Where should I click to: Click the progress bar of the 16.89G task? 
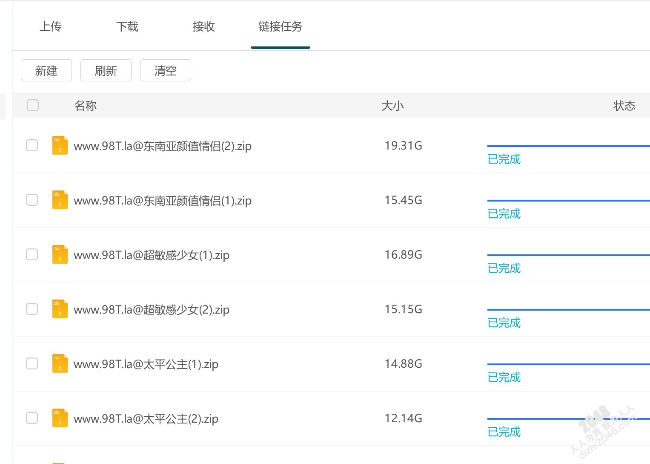coord(568,255)
